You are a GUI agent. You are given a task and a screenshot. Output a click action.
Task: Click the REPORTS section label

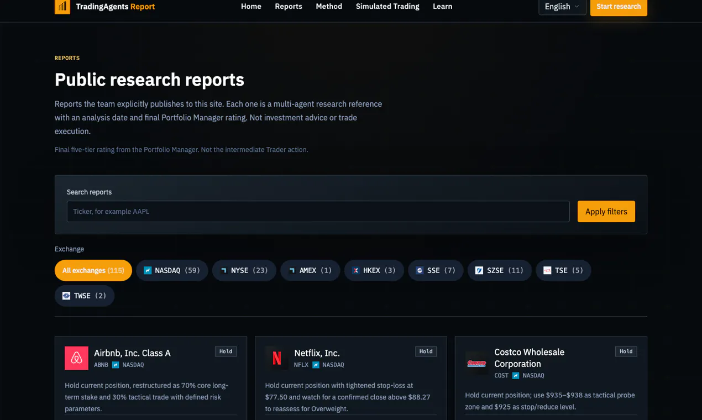(67, 58)
